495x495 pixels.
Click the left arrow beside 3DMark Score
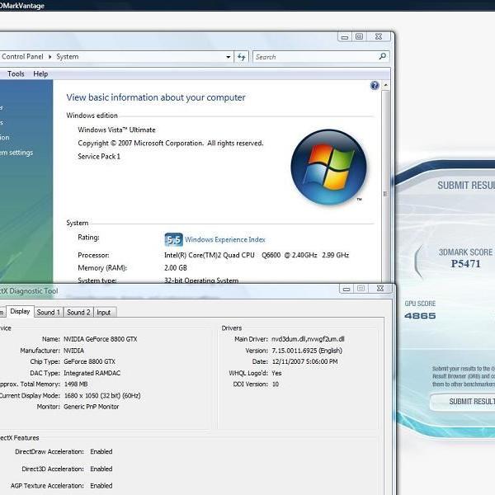coord(418,262)
